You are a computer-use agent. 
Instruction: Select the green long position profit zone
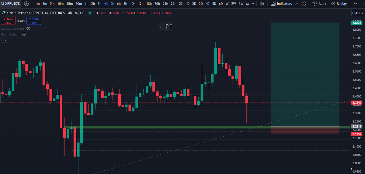305,74
